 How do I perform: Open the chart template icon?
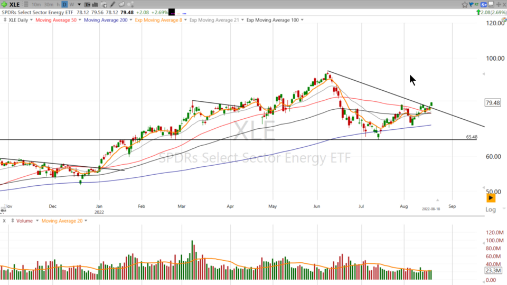pyautogui.click(x=104, y=5)
